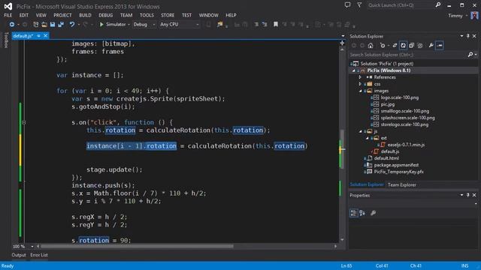Collapse the images folder
Viewport: 481px width, 270px height.
(361, 91)
